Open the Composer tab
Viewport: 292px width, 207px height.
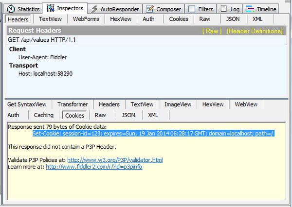pos(164,9)
